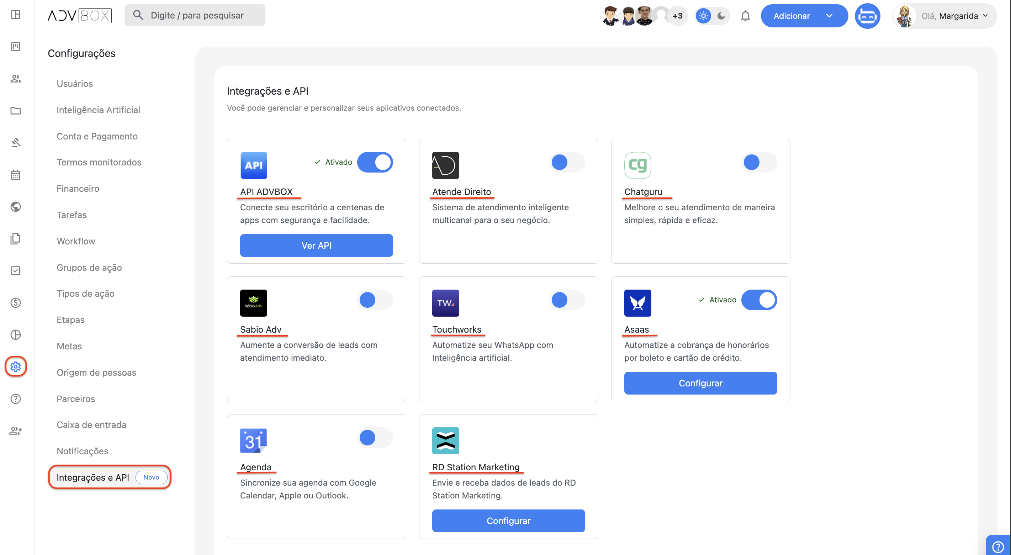This screenshot has width=1011, height=555.
Task: Open Parceiros settings link
Action: pos(76,399)
